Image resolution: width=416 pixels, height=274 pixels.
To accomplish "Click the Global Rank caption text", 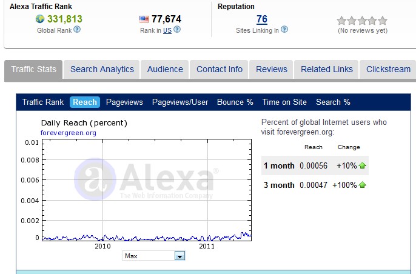I will 55,30.
